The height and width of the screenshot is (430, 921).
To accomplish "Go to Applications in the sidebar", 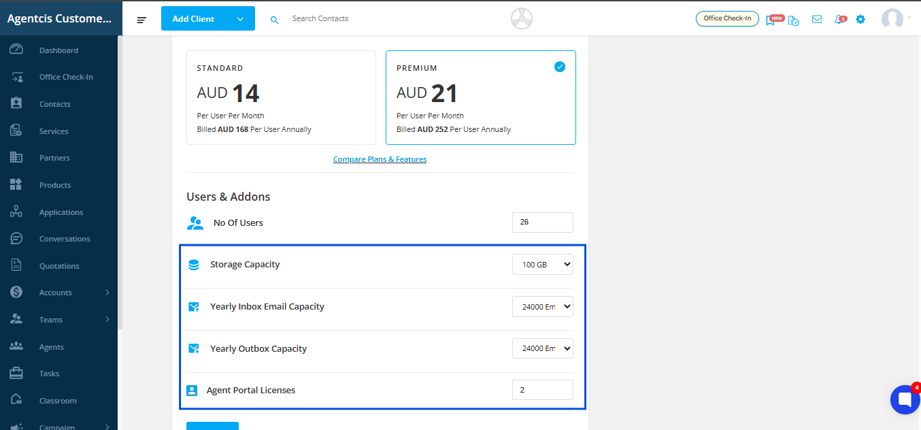I will point(61,212).
